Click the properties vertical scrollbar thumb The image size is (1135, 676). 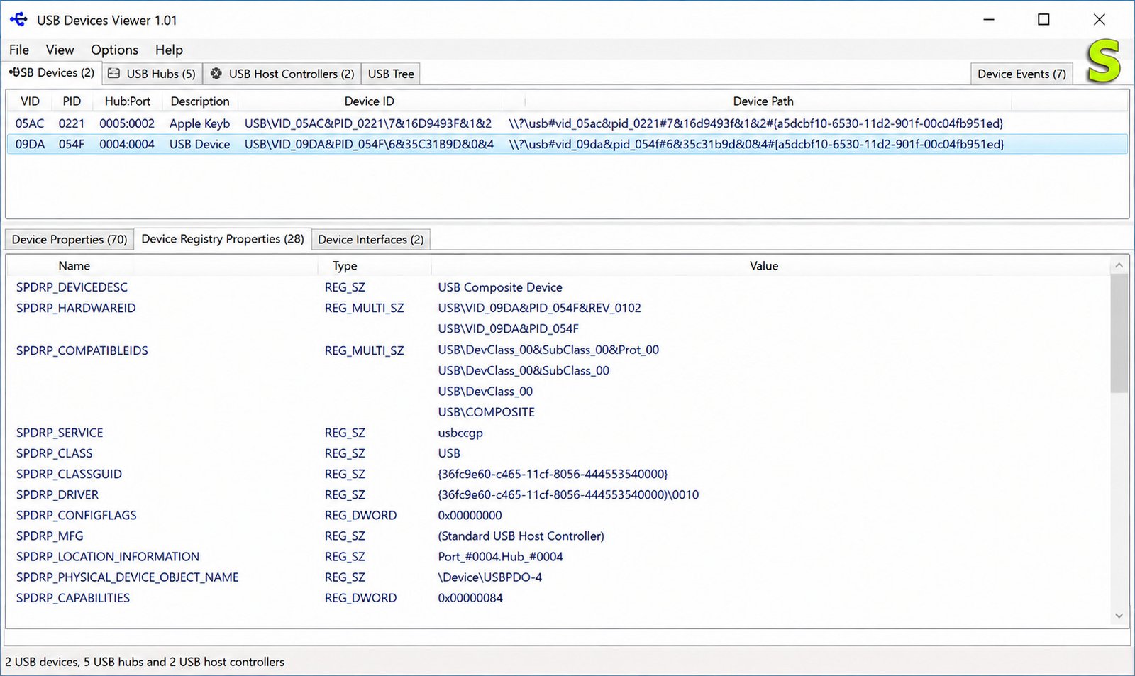[1119, 333]
